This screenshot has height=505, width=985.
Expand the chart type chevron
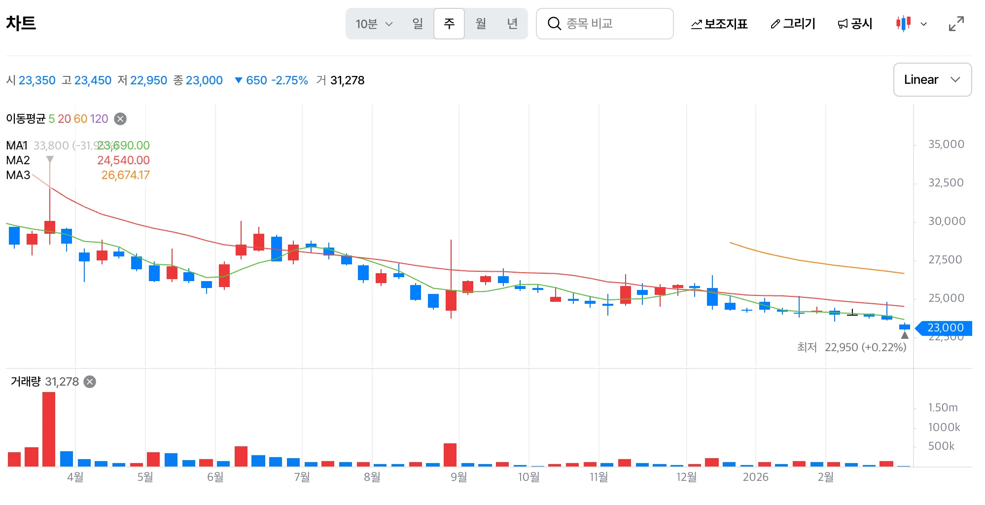coord(924,24)
